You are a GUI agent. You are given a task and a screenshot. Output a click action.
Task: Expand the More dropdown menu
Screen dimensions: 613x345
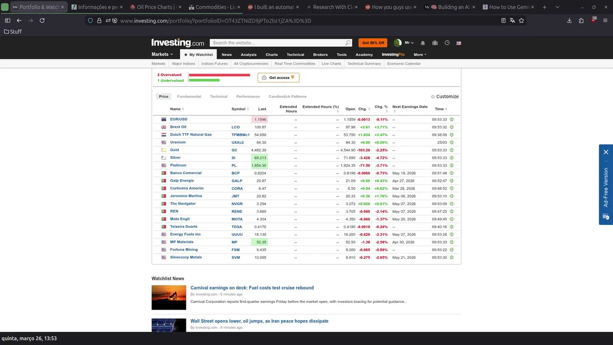pos(420,55)
